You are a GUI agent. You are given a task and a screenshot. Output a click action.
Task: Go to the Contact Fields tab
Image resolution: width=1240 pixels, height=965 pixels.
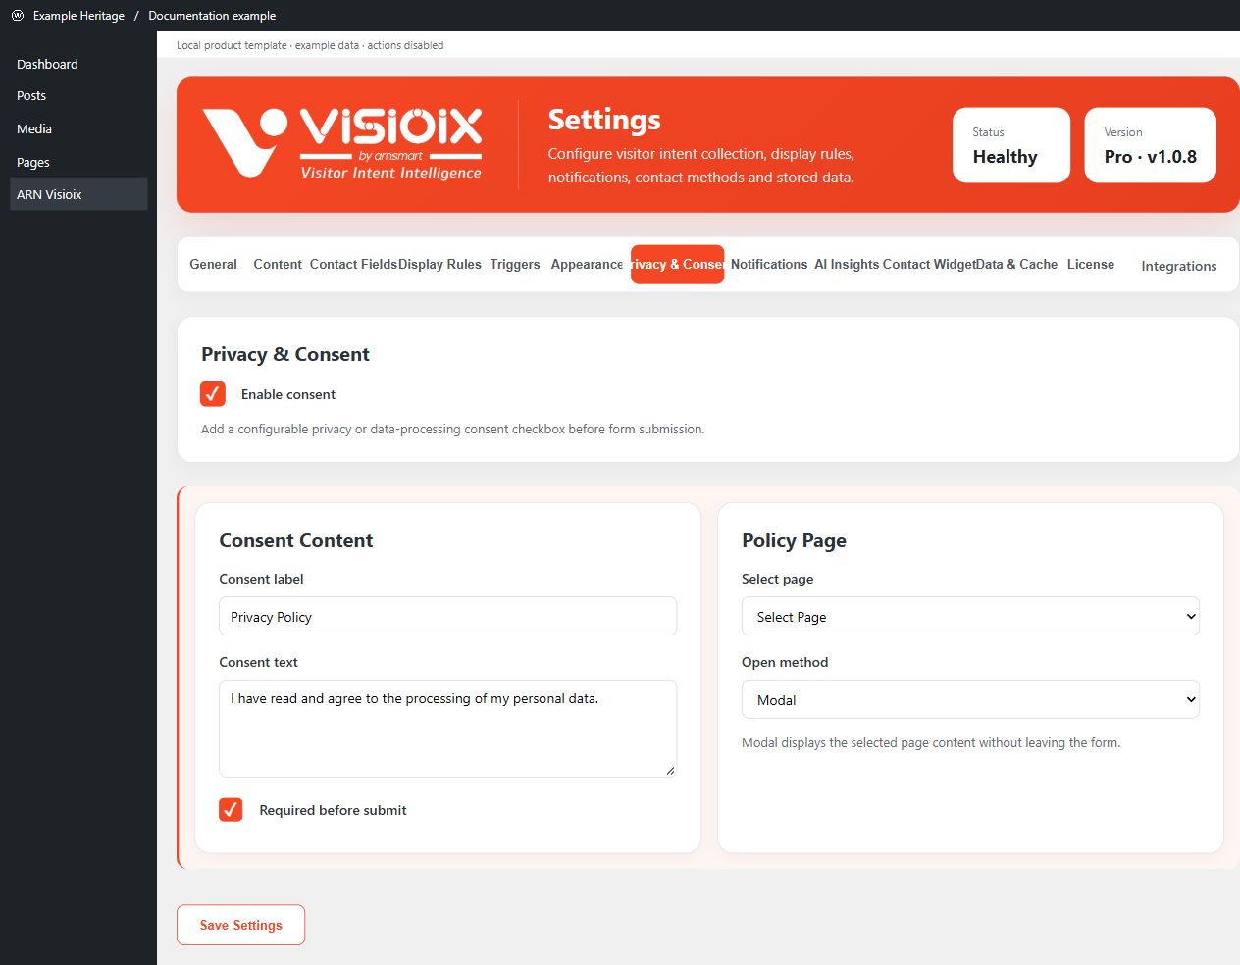coord(353,265)
